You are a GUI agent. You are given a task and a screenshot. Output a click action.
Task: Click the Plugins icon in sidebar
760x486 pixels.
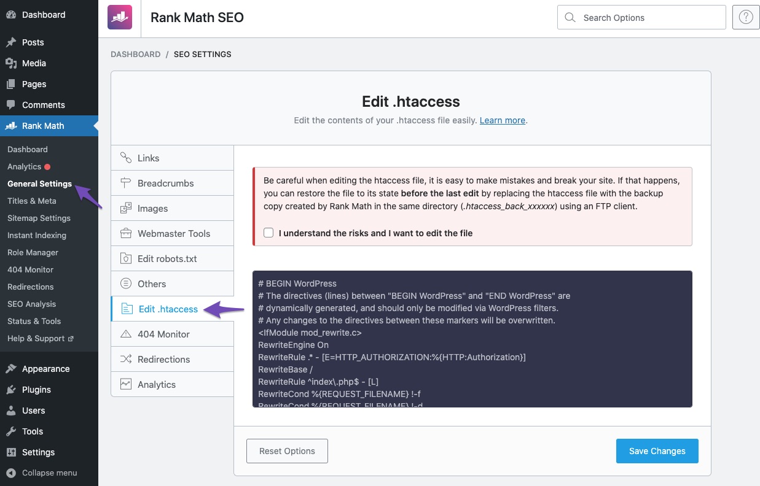point(11,390)
